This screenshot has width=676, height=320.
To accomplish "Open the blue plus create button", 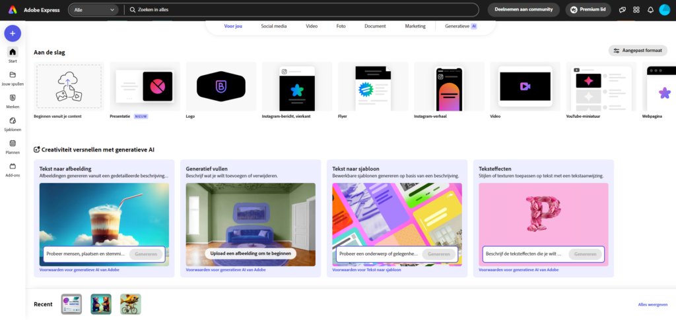I will (13, 33).
